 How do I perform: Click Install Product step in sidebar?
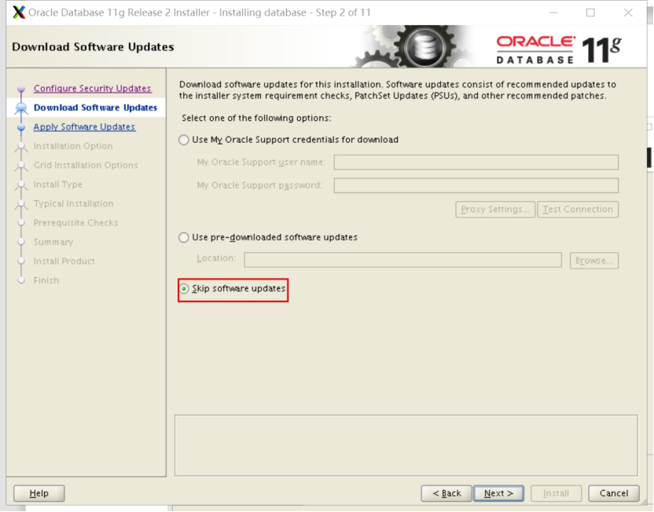[64, 261]
